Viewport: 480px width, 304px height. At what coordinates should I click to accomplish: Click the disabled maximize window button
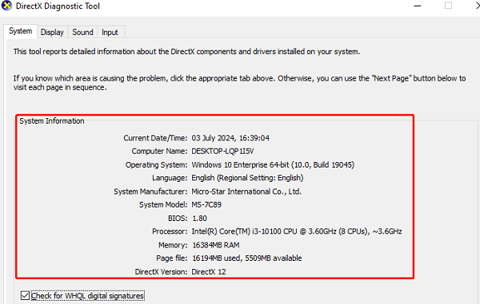(448, 6)
